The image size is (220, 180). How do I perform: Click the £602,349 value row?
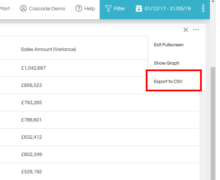coord(31,155)
